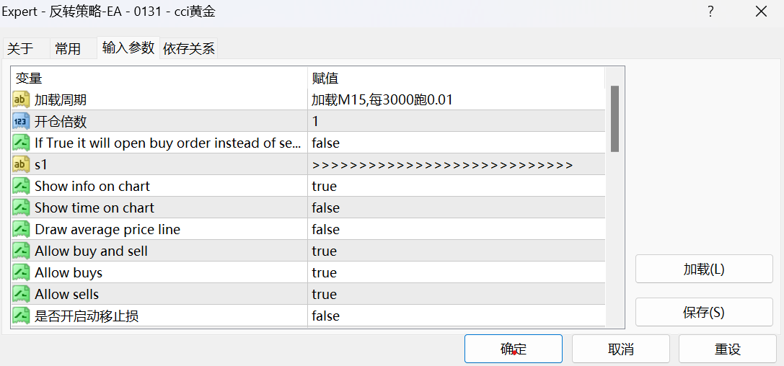The width and height of the screenshot is (784, 366).
Task: Select the 开仓倍数 variable row
Action: pyautogui.click(x=308, y=121)
